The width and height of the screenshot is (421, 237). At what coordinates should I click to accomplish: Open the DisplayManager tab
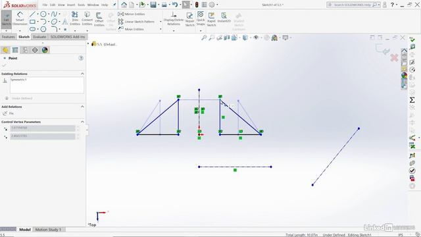coord(45,50)
